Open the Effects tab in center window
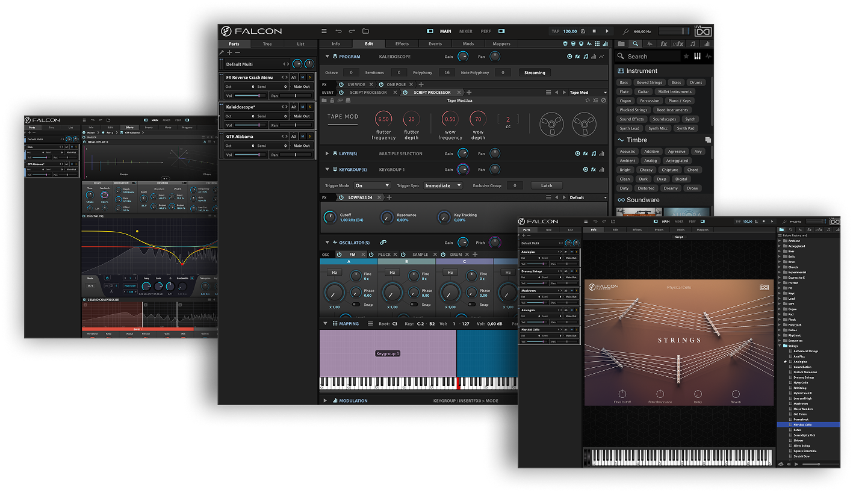853x493 pixels. click(x=402, y=44)
